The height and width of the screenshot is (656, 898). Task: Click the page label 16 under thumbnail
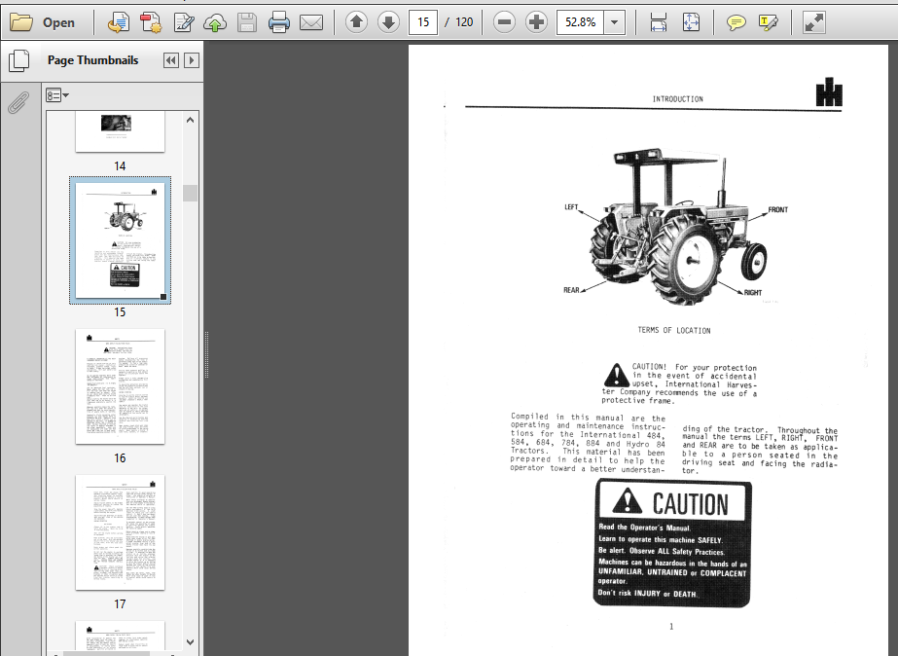click(120, 458)
